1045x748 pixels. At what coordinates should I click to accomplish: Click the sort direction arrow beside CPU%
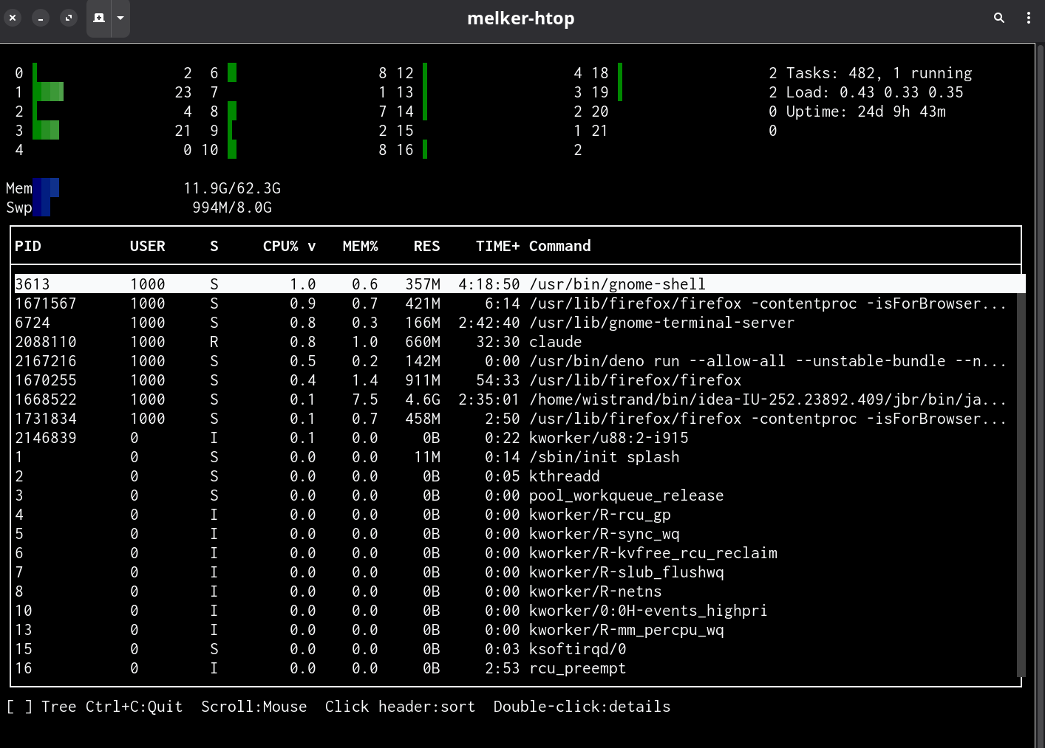[x=313, y=246]
